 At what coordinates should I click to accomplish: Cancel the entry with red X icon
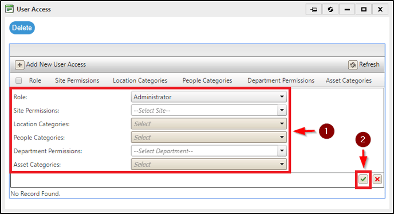(377, 180)
